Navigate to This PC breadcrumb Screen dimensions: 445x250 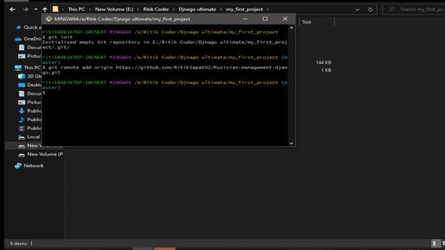click(76, 9)
